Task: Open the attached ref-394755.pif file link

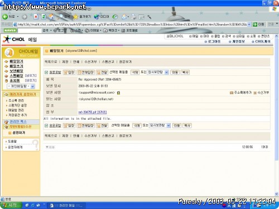Action: point(93,112)
